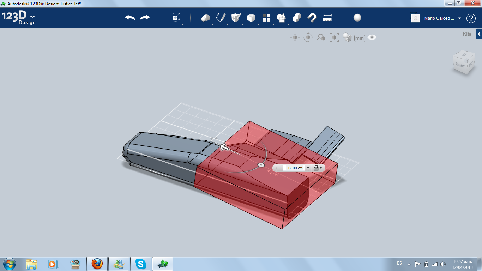Image resolution: width=482 pixels, height=271 pixels.
Task: Click the volume speaker tray icon
Action: pyautogui.click(x=443, y=264)
